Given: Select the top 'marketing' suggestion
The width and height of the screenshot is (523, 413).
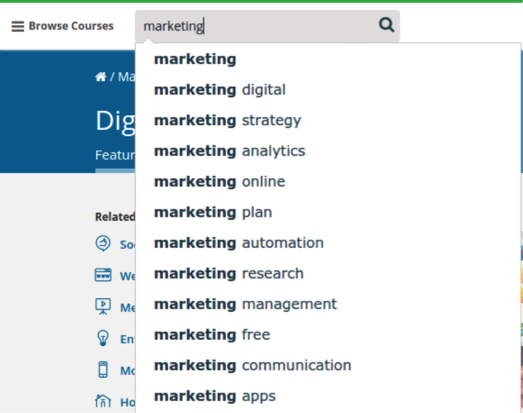Looking at the screenshot, I should point(195,58).
